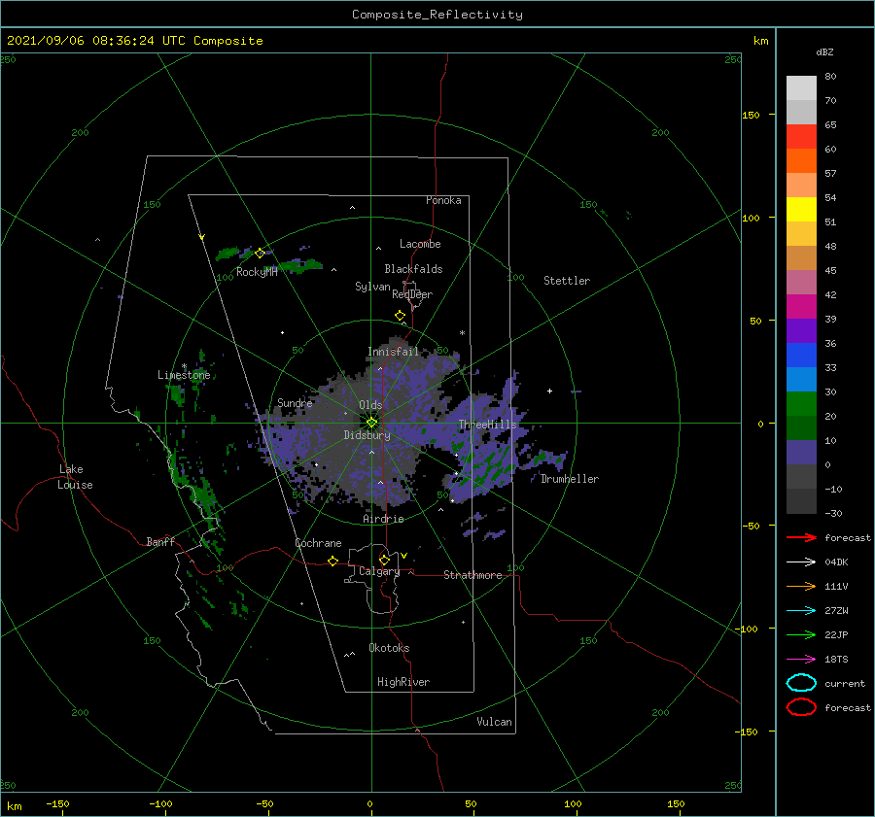Click the Innisfail label on map
Screen dimensions: 875x817
click(x=393, y=352)
